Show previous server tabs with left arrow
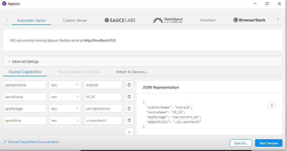 pos(8,19)
